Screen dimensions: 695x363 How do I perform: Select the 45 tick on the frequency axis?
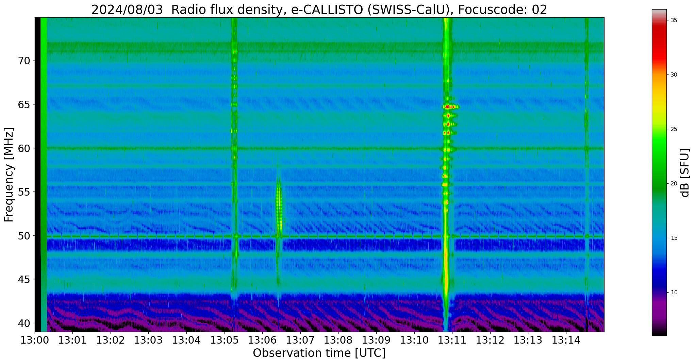tap(24, 279)
